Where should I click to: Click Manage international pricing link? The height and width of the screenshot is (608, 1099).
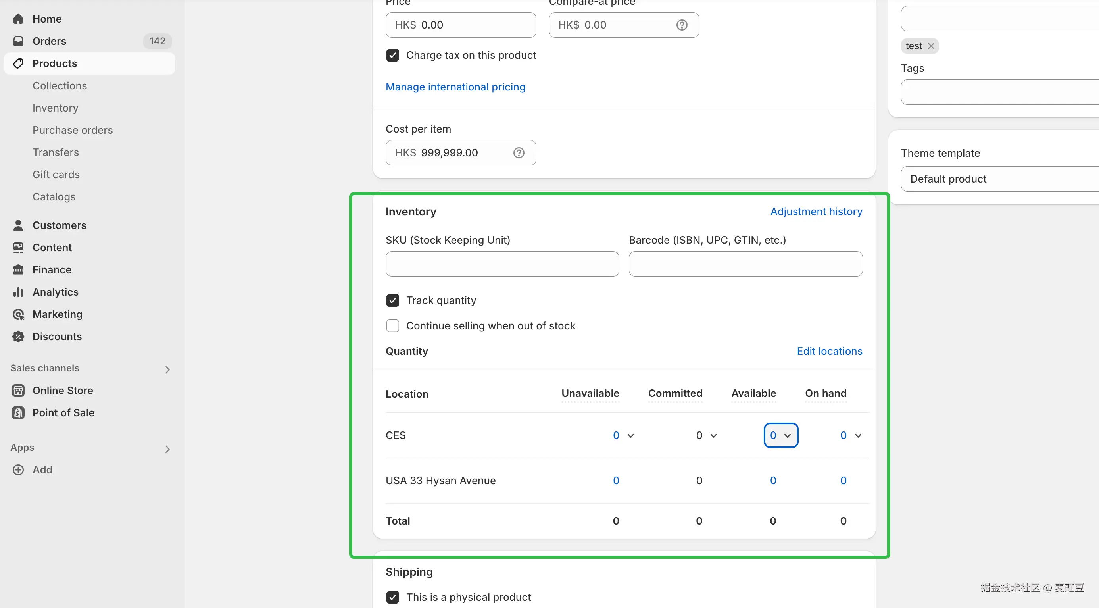pos(455,87)
